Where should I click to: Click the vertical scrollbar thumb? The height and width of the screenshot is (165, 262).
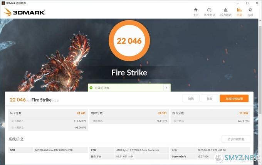(260, 70)
